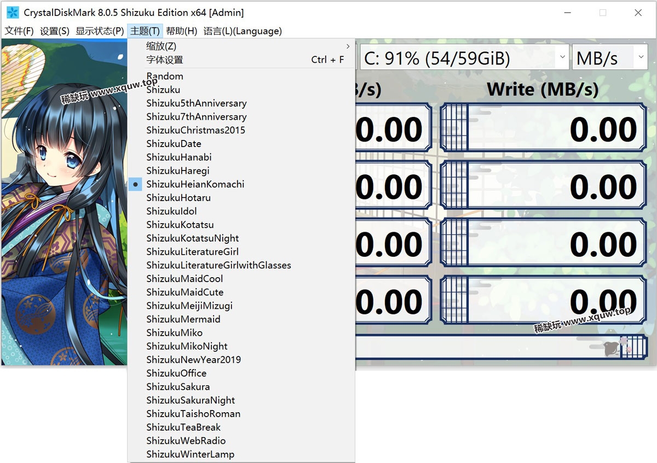657x463 pixels.
Task: Apply the ShizukuHaregi theme
Action: (x=241, y=171)
